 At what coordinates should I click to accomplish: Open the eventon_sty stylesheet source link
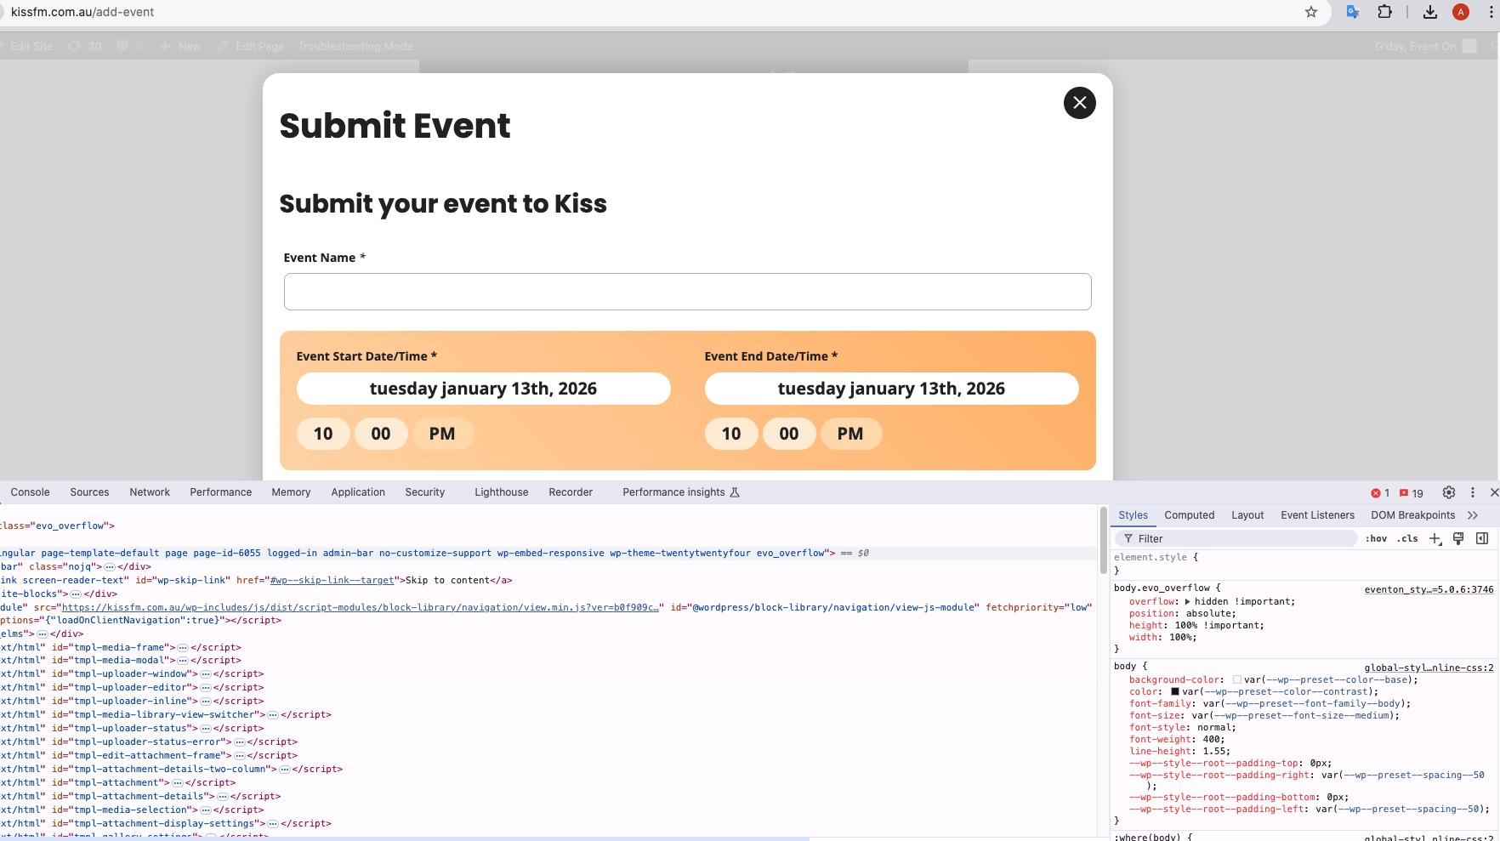point(1429,589)
